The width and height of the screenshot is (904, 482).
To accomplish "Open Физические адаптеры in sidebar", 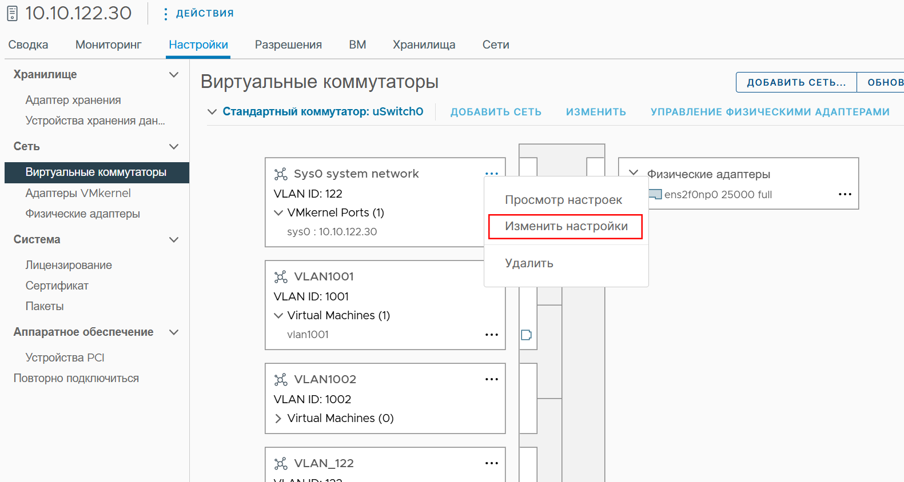I will pos(83,214).
